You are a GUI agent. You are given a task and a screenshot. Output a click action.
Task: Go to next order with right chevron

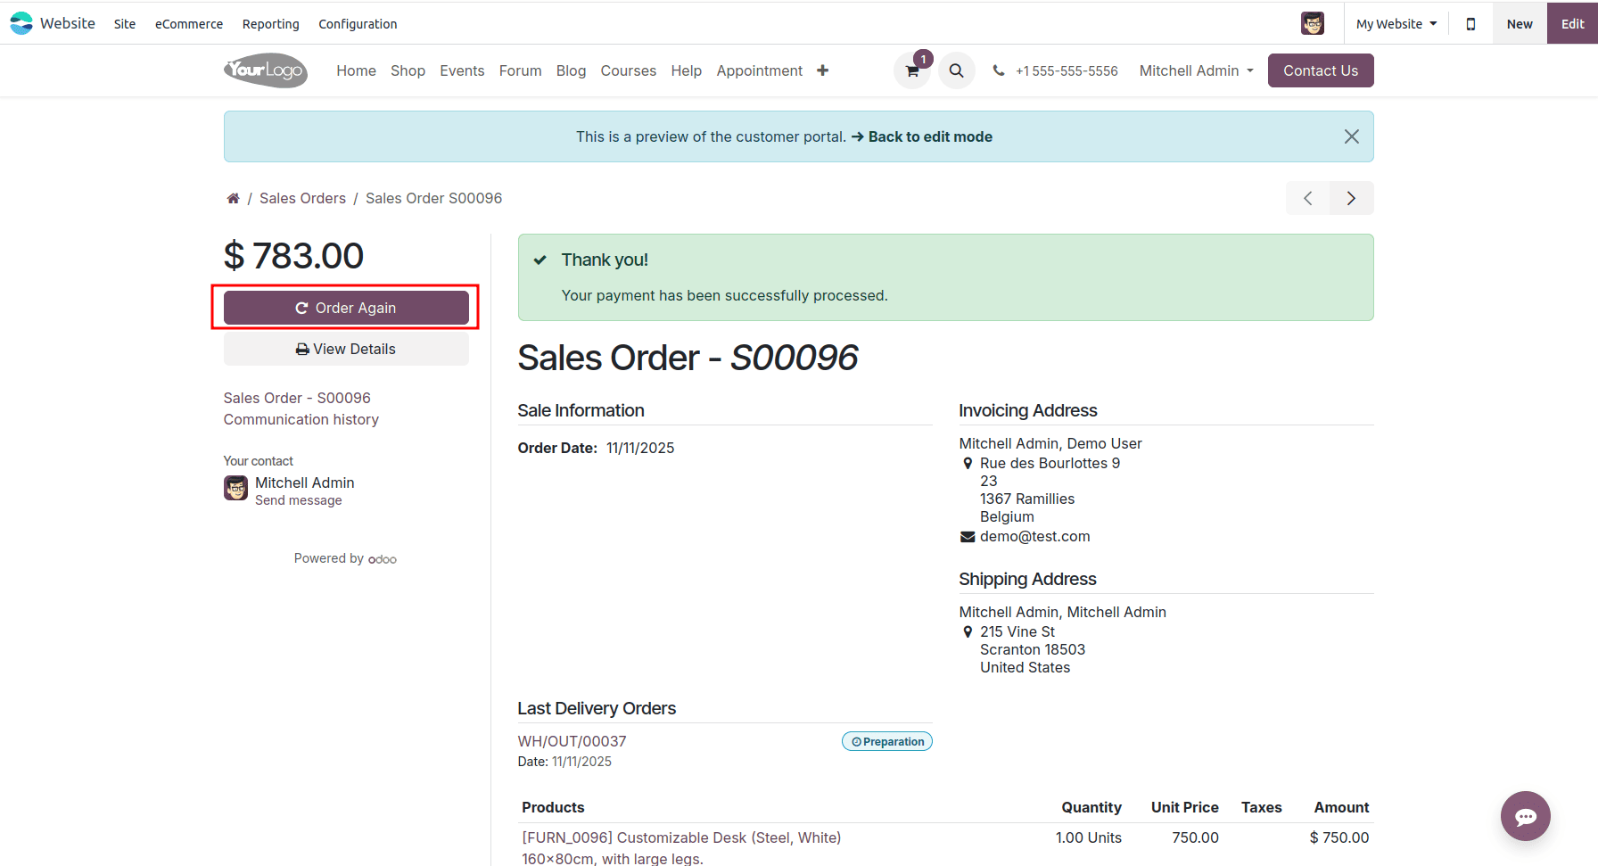point(1351,198)
